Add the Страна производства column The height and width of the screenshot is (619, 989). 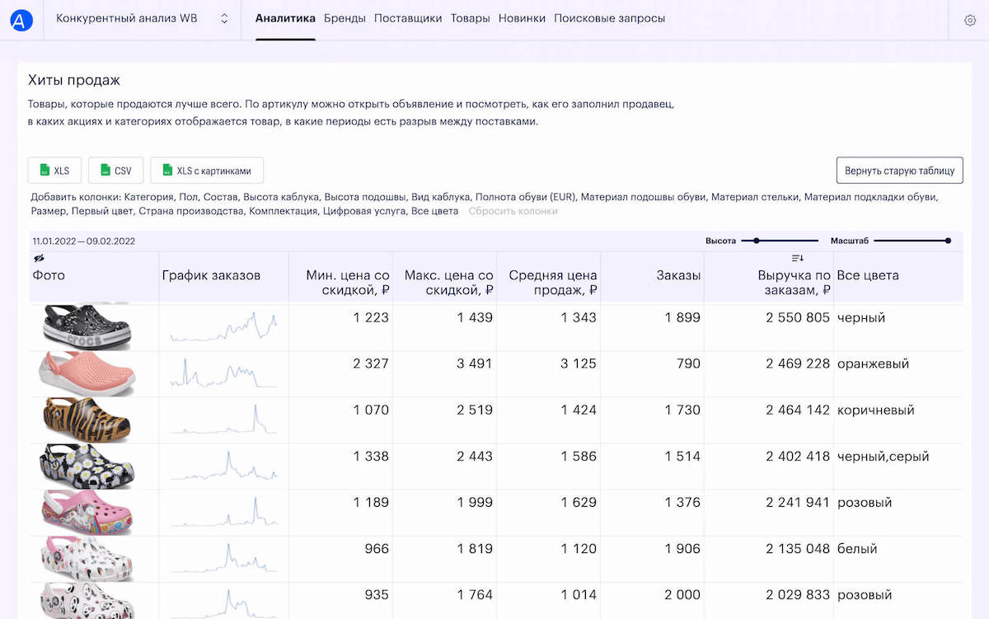192,211
